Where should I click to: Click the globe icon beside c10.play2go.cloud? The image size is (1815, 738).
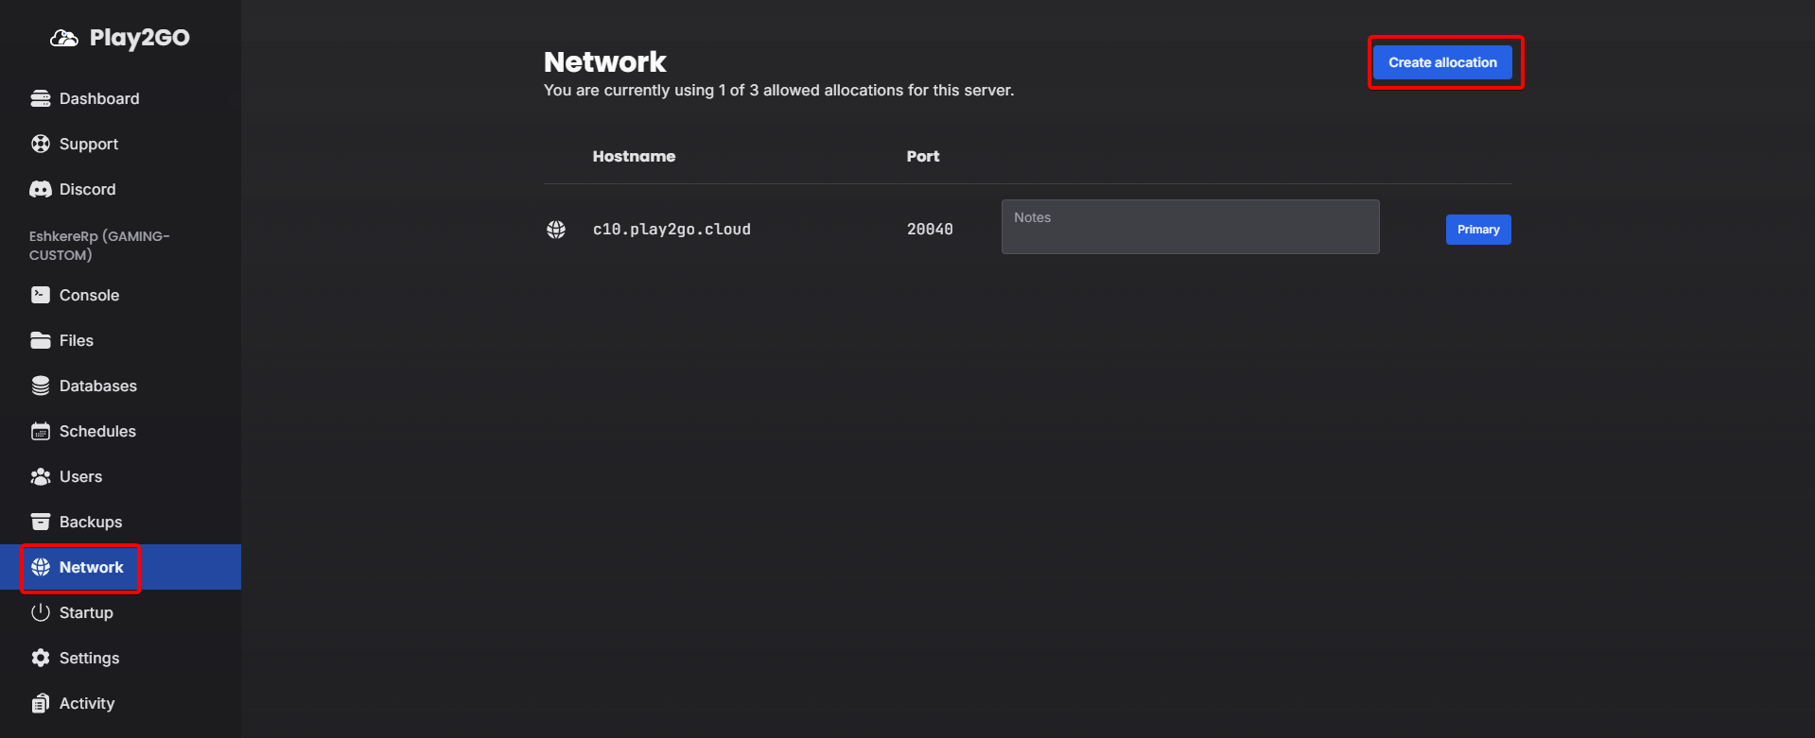[556, 230]
